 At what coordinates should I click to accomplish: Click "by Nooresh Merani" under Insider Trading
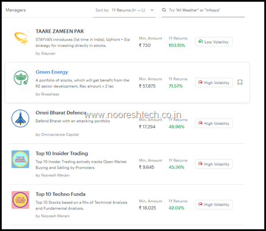53,175
